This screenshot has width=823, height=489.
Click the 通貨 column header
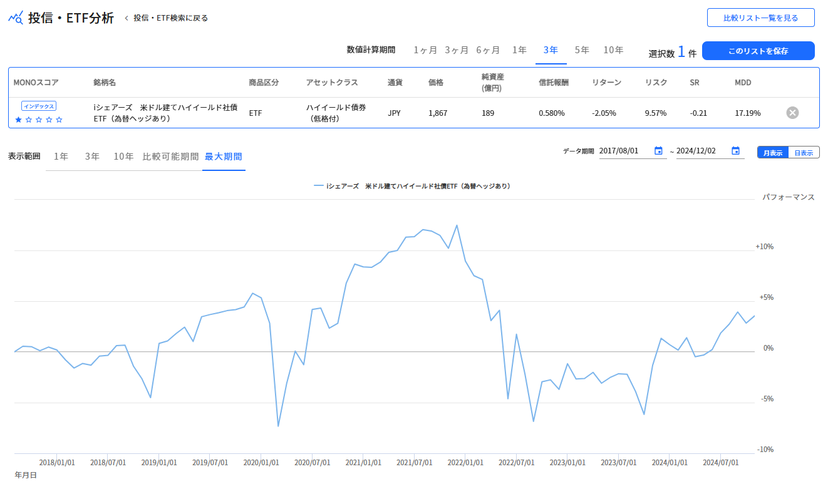[395, 82]
